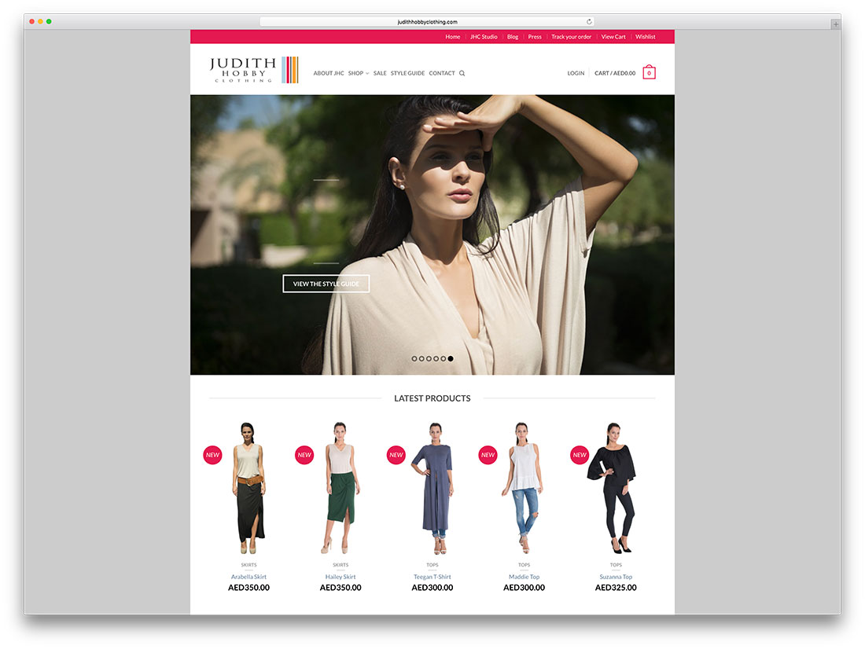Open the ABOUT JHC menu item
Screen dimensions: 865x649
pos(329,73)
